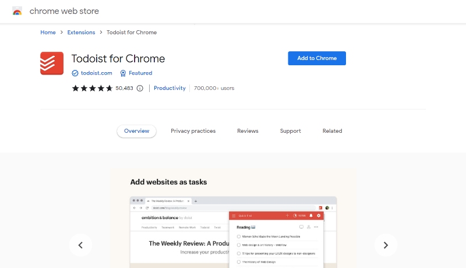Select the Support tab
This screenshot has height=268, width=466.
[290, 131]
